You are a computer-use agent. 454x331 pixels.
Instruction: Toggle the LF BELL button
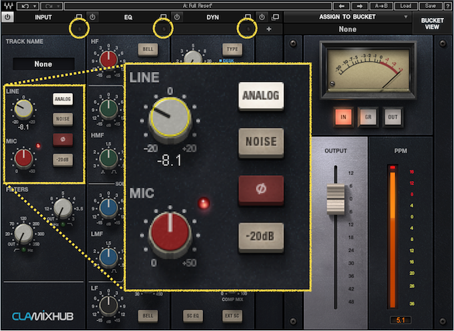click(x=148, y=316)
